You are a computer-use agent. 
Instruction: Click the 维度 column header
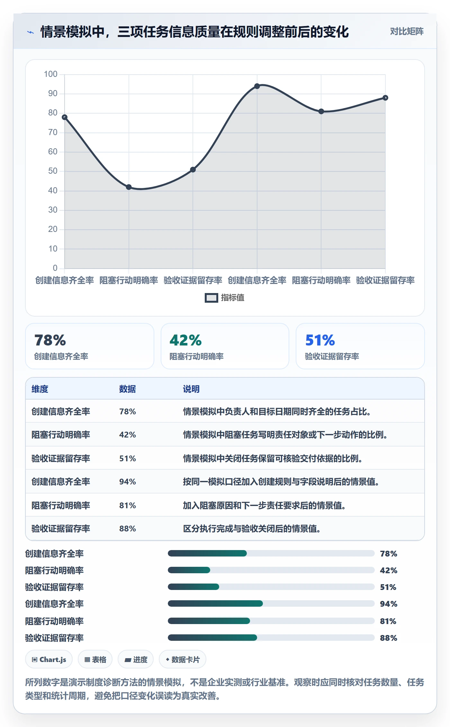click(x=40, y=389)
